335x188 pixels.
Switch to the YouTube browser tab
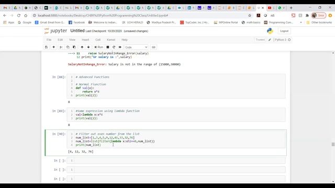tap(271, 8)
